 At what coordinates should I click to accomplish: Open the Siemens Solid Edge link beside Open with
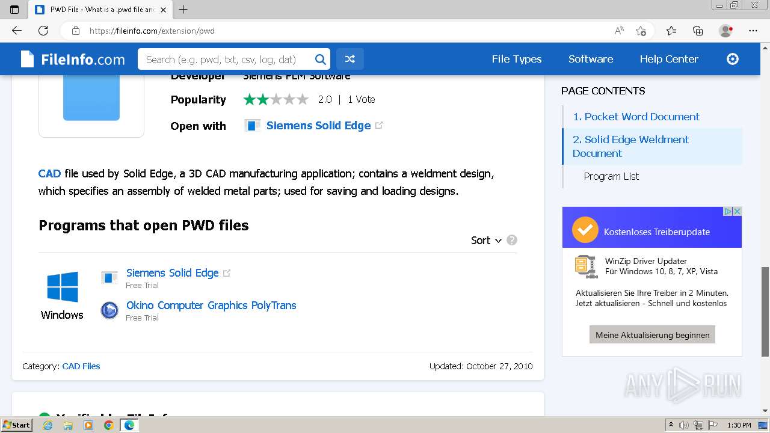click(x=318, y=125)
